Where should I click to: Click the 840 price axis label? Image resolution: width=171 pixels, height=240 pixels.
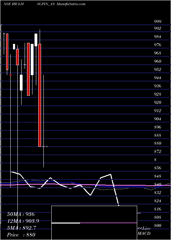[x=157, y=184]
